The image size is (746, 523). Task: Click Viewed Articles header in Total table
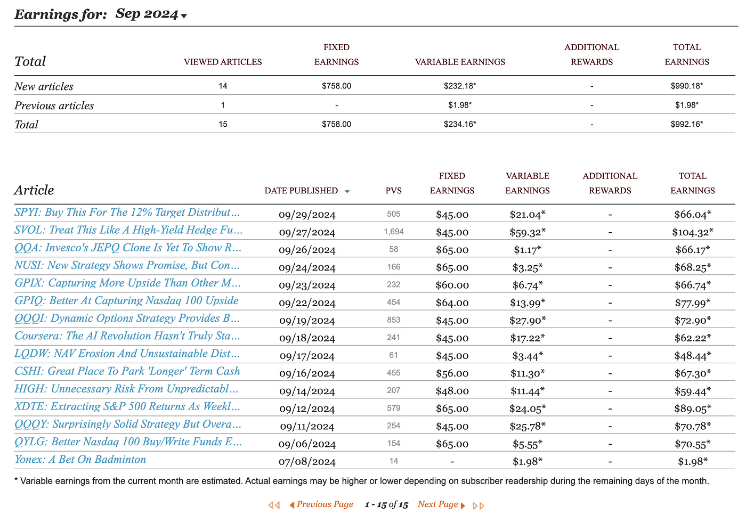click(223, 62)
